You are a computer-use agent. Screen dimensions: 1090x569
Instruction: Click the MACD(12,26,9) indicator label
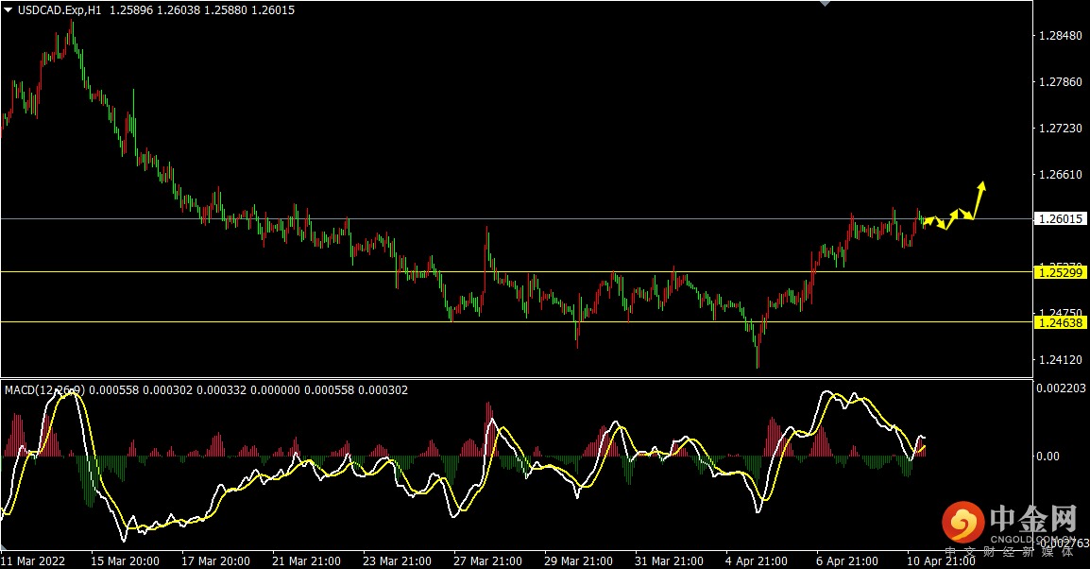(x=44, y=389)
